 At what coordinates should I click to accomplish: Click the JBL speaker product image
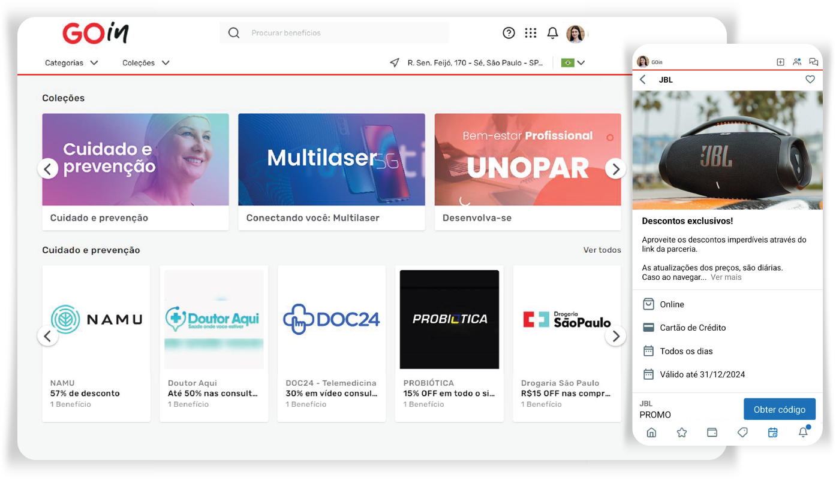tap(727, 150)
